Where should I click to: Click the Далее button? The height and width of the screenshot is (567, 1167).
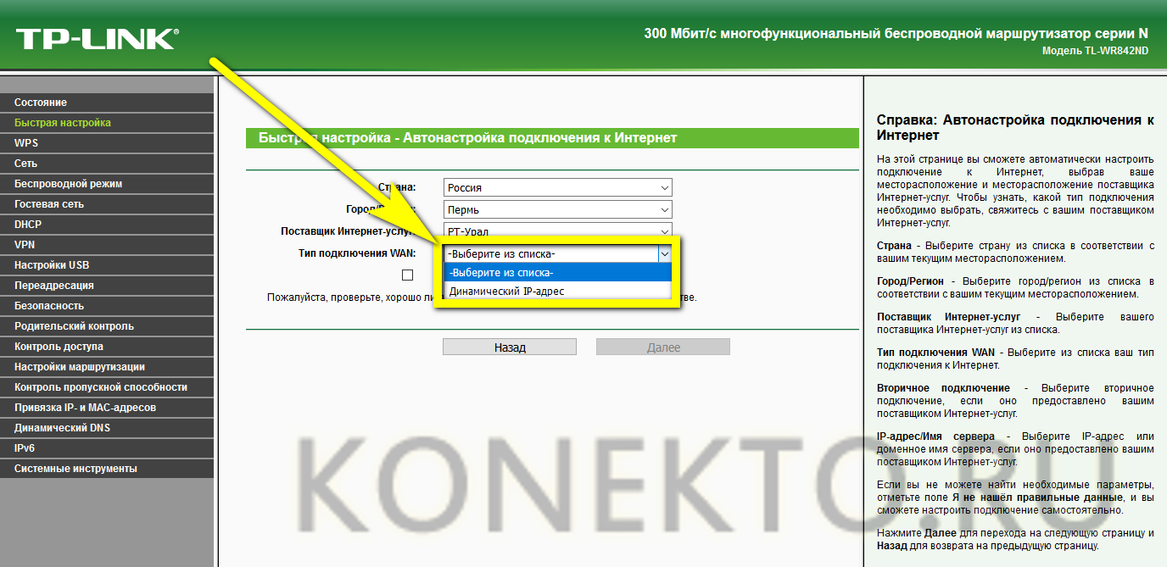point(663,347)
